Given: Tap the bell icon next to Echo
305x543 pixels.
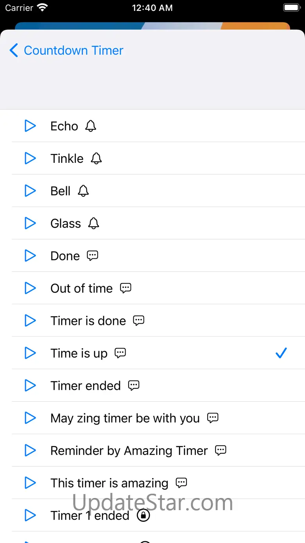Looking at the screenshot, I should point(91,126).
